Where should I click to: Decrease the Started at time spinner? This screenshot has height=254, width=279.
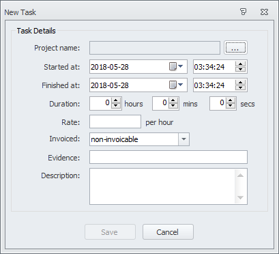tap(240, 70)
